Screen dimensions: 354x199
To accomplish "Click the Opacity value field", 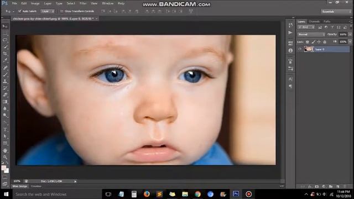I will (x=343, y=34).
